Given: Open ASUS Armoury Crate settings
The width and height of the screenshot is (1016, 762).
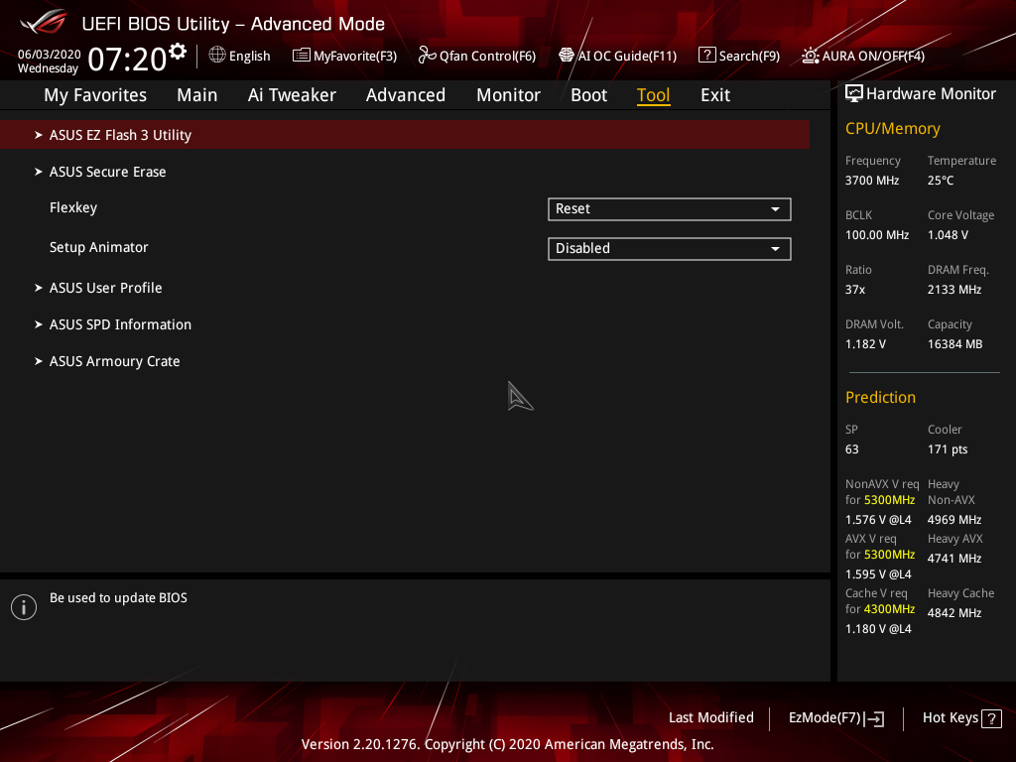Looking at the screenshot, I should point(114,361).
